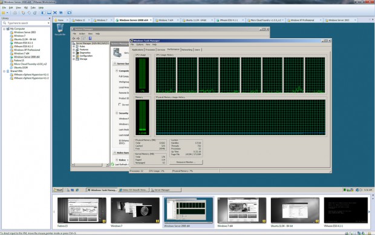Image resolution: width=375 pixels, height=235 pixels.
Task: Open the Tabs menu in VMware Workstation
Action: point(33,8)
